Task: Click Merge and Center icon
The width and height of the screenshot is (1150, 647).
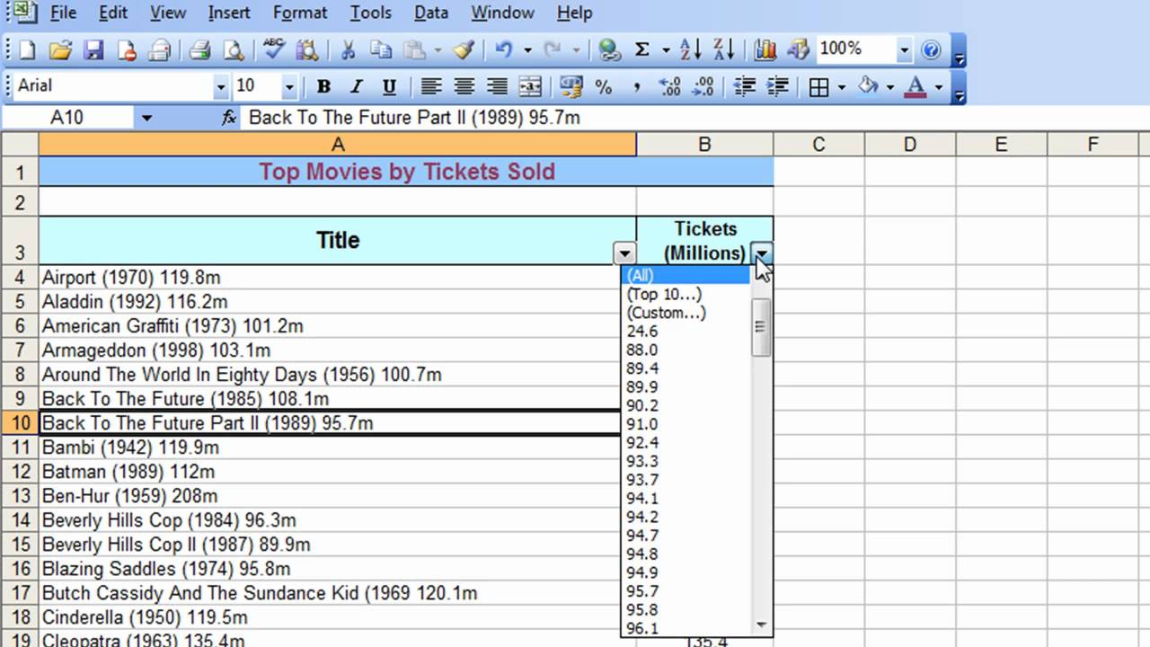Action: 530,87
